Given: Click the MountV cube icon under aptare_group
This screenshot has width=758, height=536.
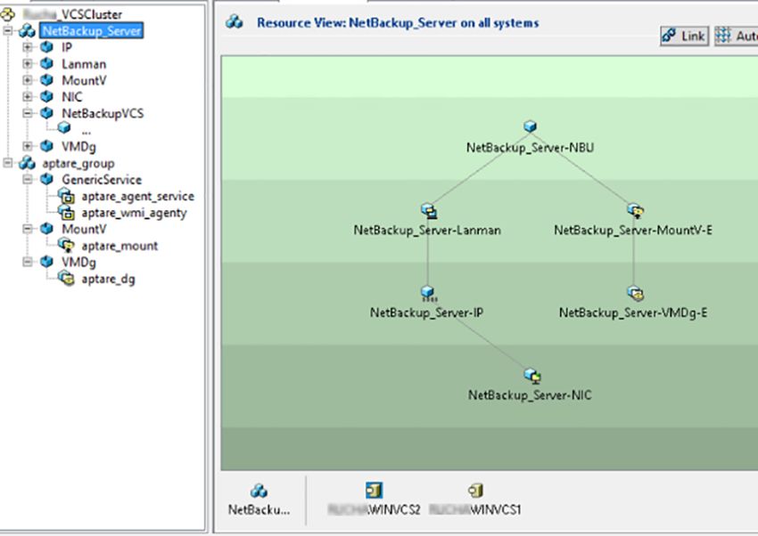Looking at the screenshot, I should click(x=46, y=229).
